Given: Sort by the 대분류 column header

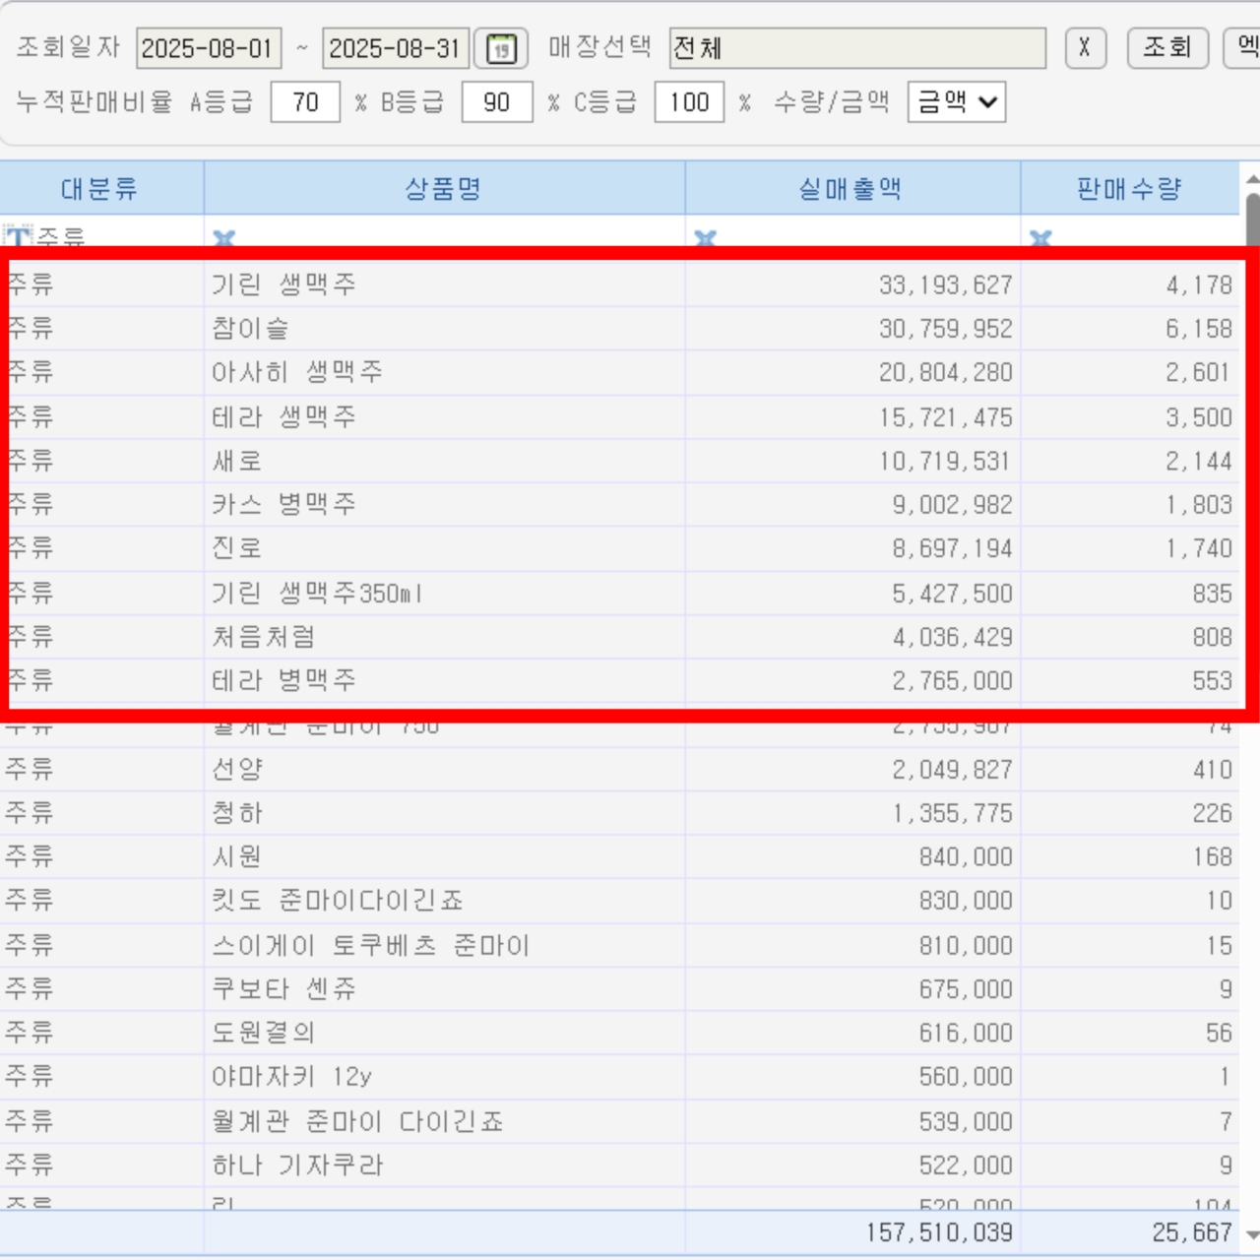Looking at the screenshot, I should coord(101,188).
